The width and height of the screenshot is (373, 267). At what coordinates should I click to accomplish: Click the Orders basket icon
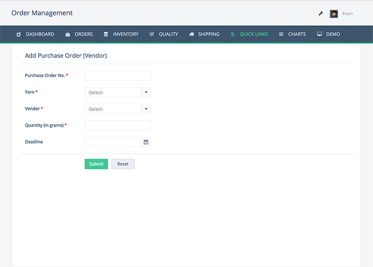67,34
